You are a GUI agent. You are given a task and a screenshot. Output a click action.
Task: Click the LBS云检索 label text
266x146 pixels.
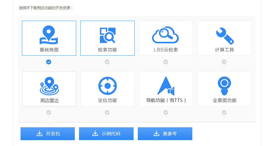(x=166, y=50)
